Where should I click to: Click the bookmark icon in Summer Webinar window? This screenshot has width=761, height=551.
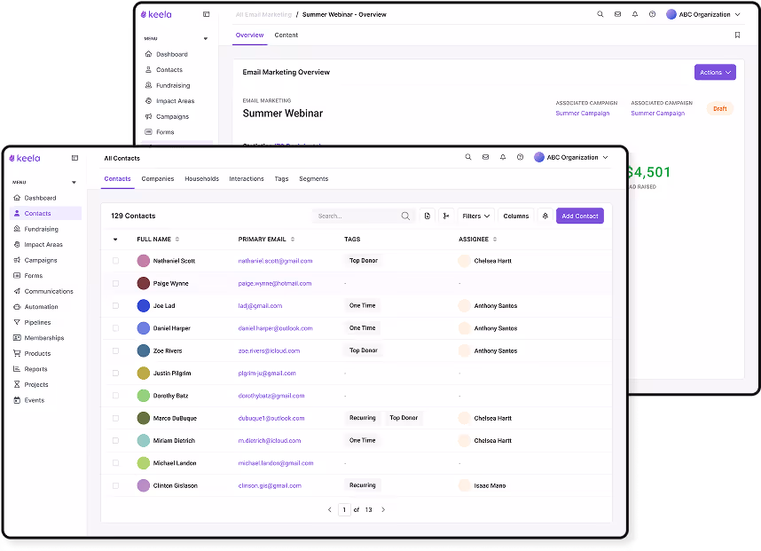pos(737,35)
